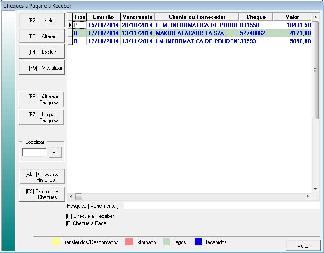324x253 pixels.
Task: Click the Emissão column header
Action: tap(103, 17)
